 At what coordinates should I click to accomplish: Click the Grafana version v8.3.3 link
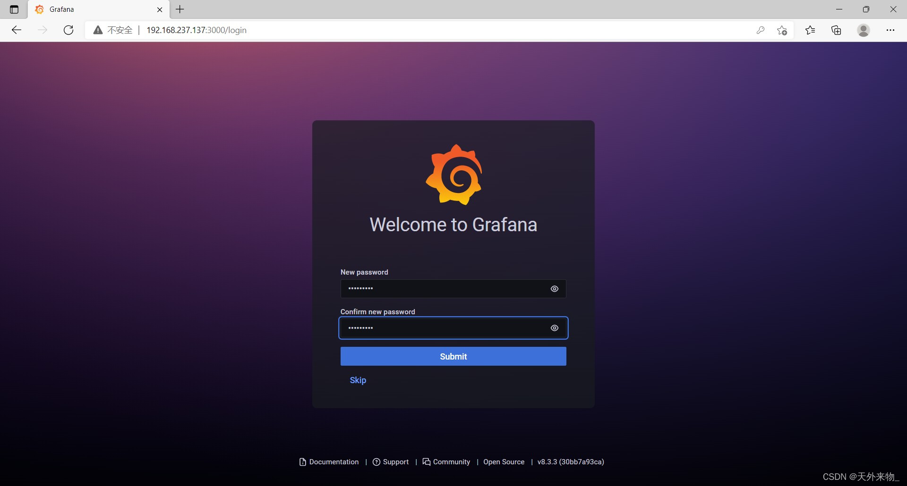571,462
